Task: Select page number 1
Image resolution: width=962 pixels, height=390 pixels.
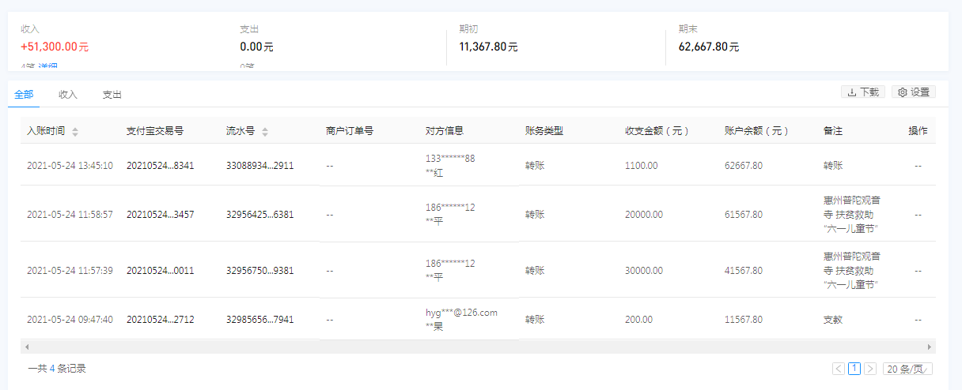Action: [854, 369]
